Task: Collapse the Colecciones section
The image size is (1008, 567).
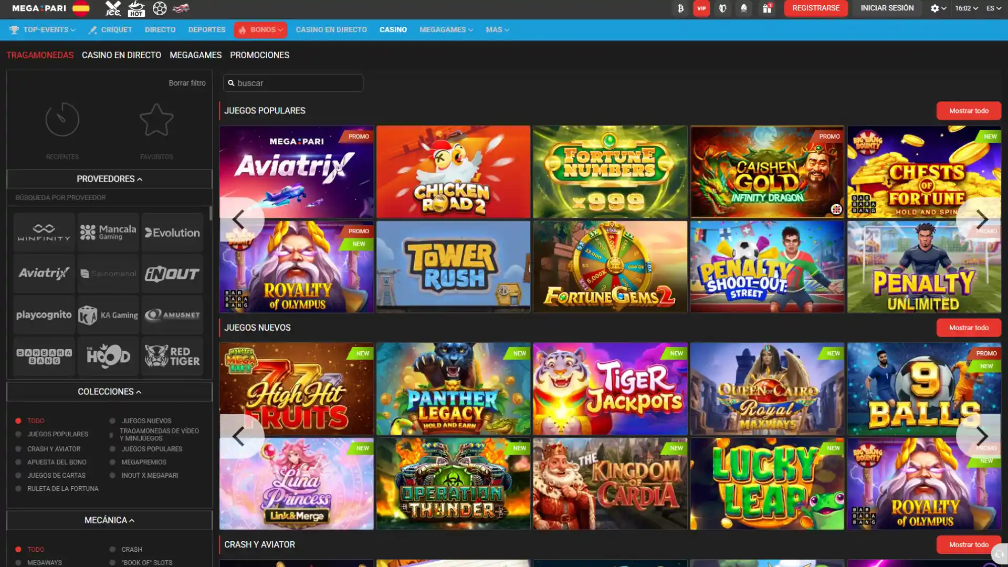Action: pyautogui.click(x=109, y=392)
